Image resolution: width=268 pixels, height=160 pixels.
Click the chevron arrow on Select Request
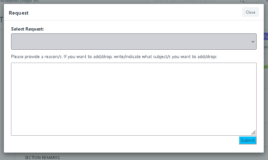coord(253,42)
